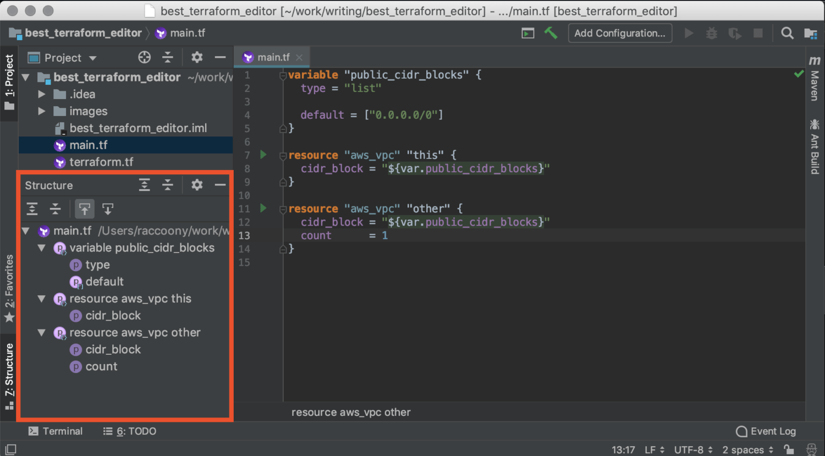Click the Debug bug icon in top toolbar

coord(712,33)
